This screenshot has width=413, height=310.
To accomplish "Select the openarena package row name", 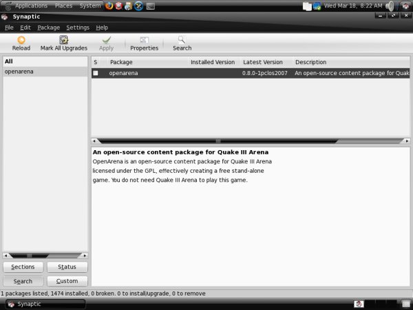I will [123, 73].
